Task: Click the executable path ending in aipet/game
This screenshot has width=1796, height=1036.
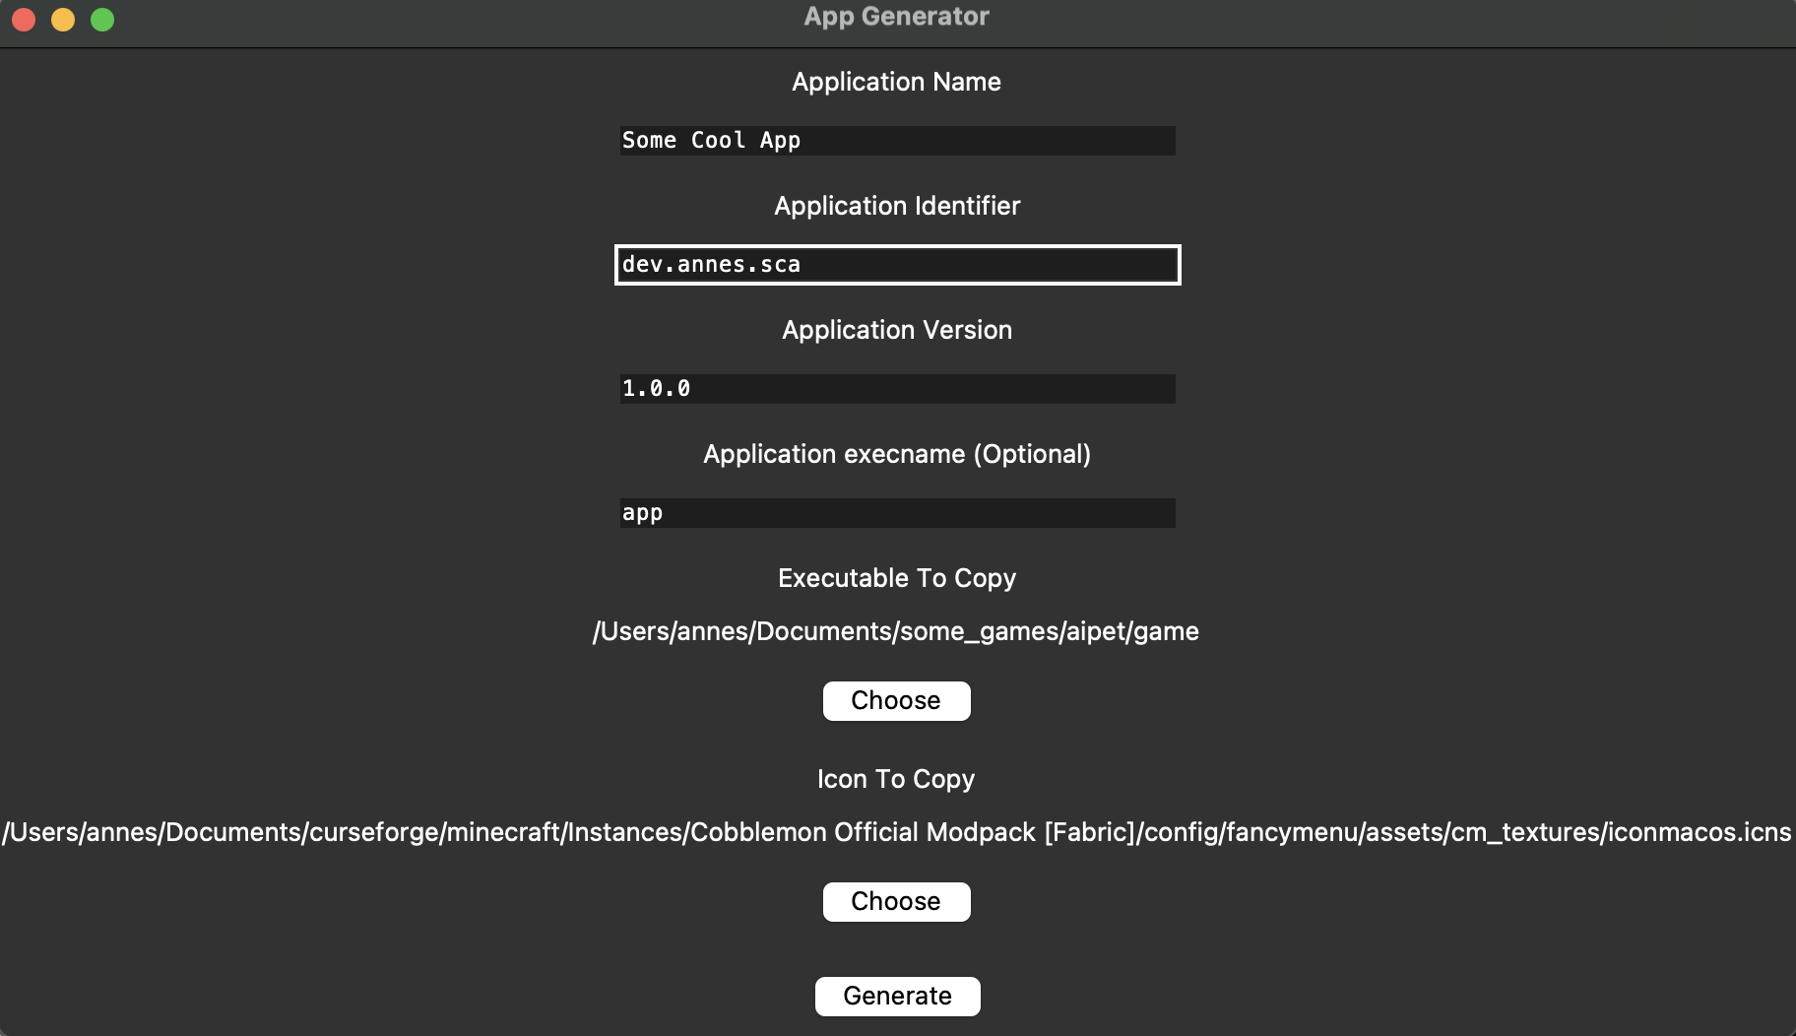Action: click(895, 631)
